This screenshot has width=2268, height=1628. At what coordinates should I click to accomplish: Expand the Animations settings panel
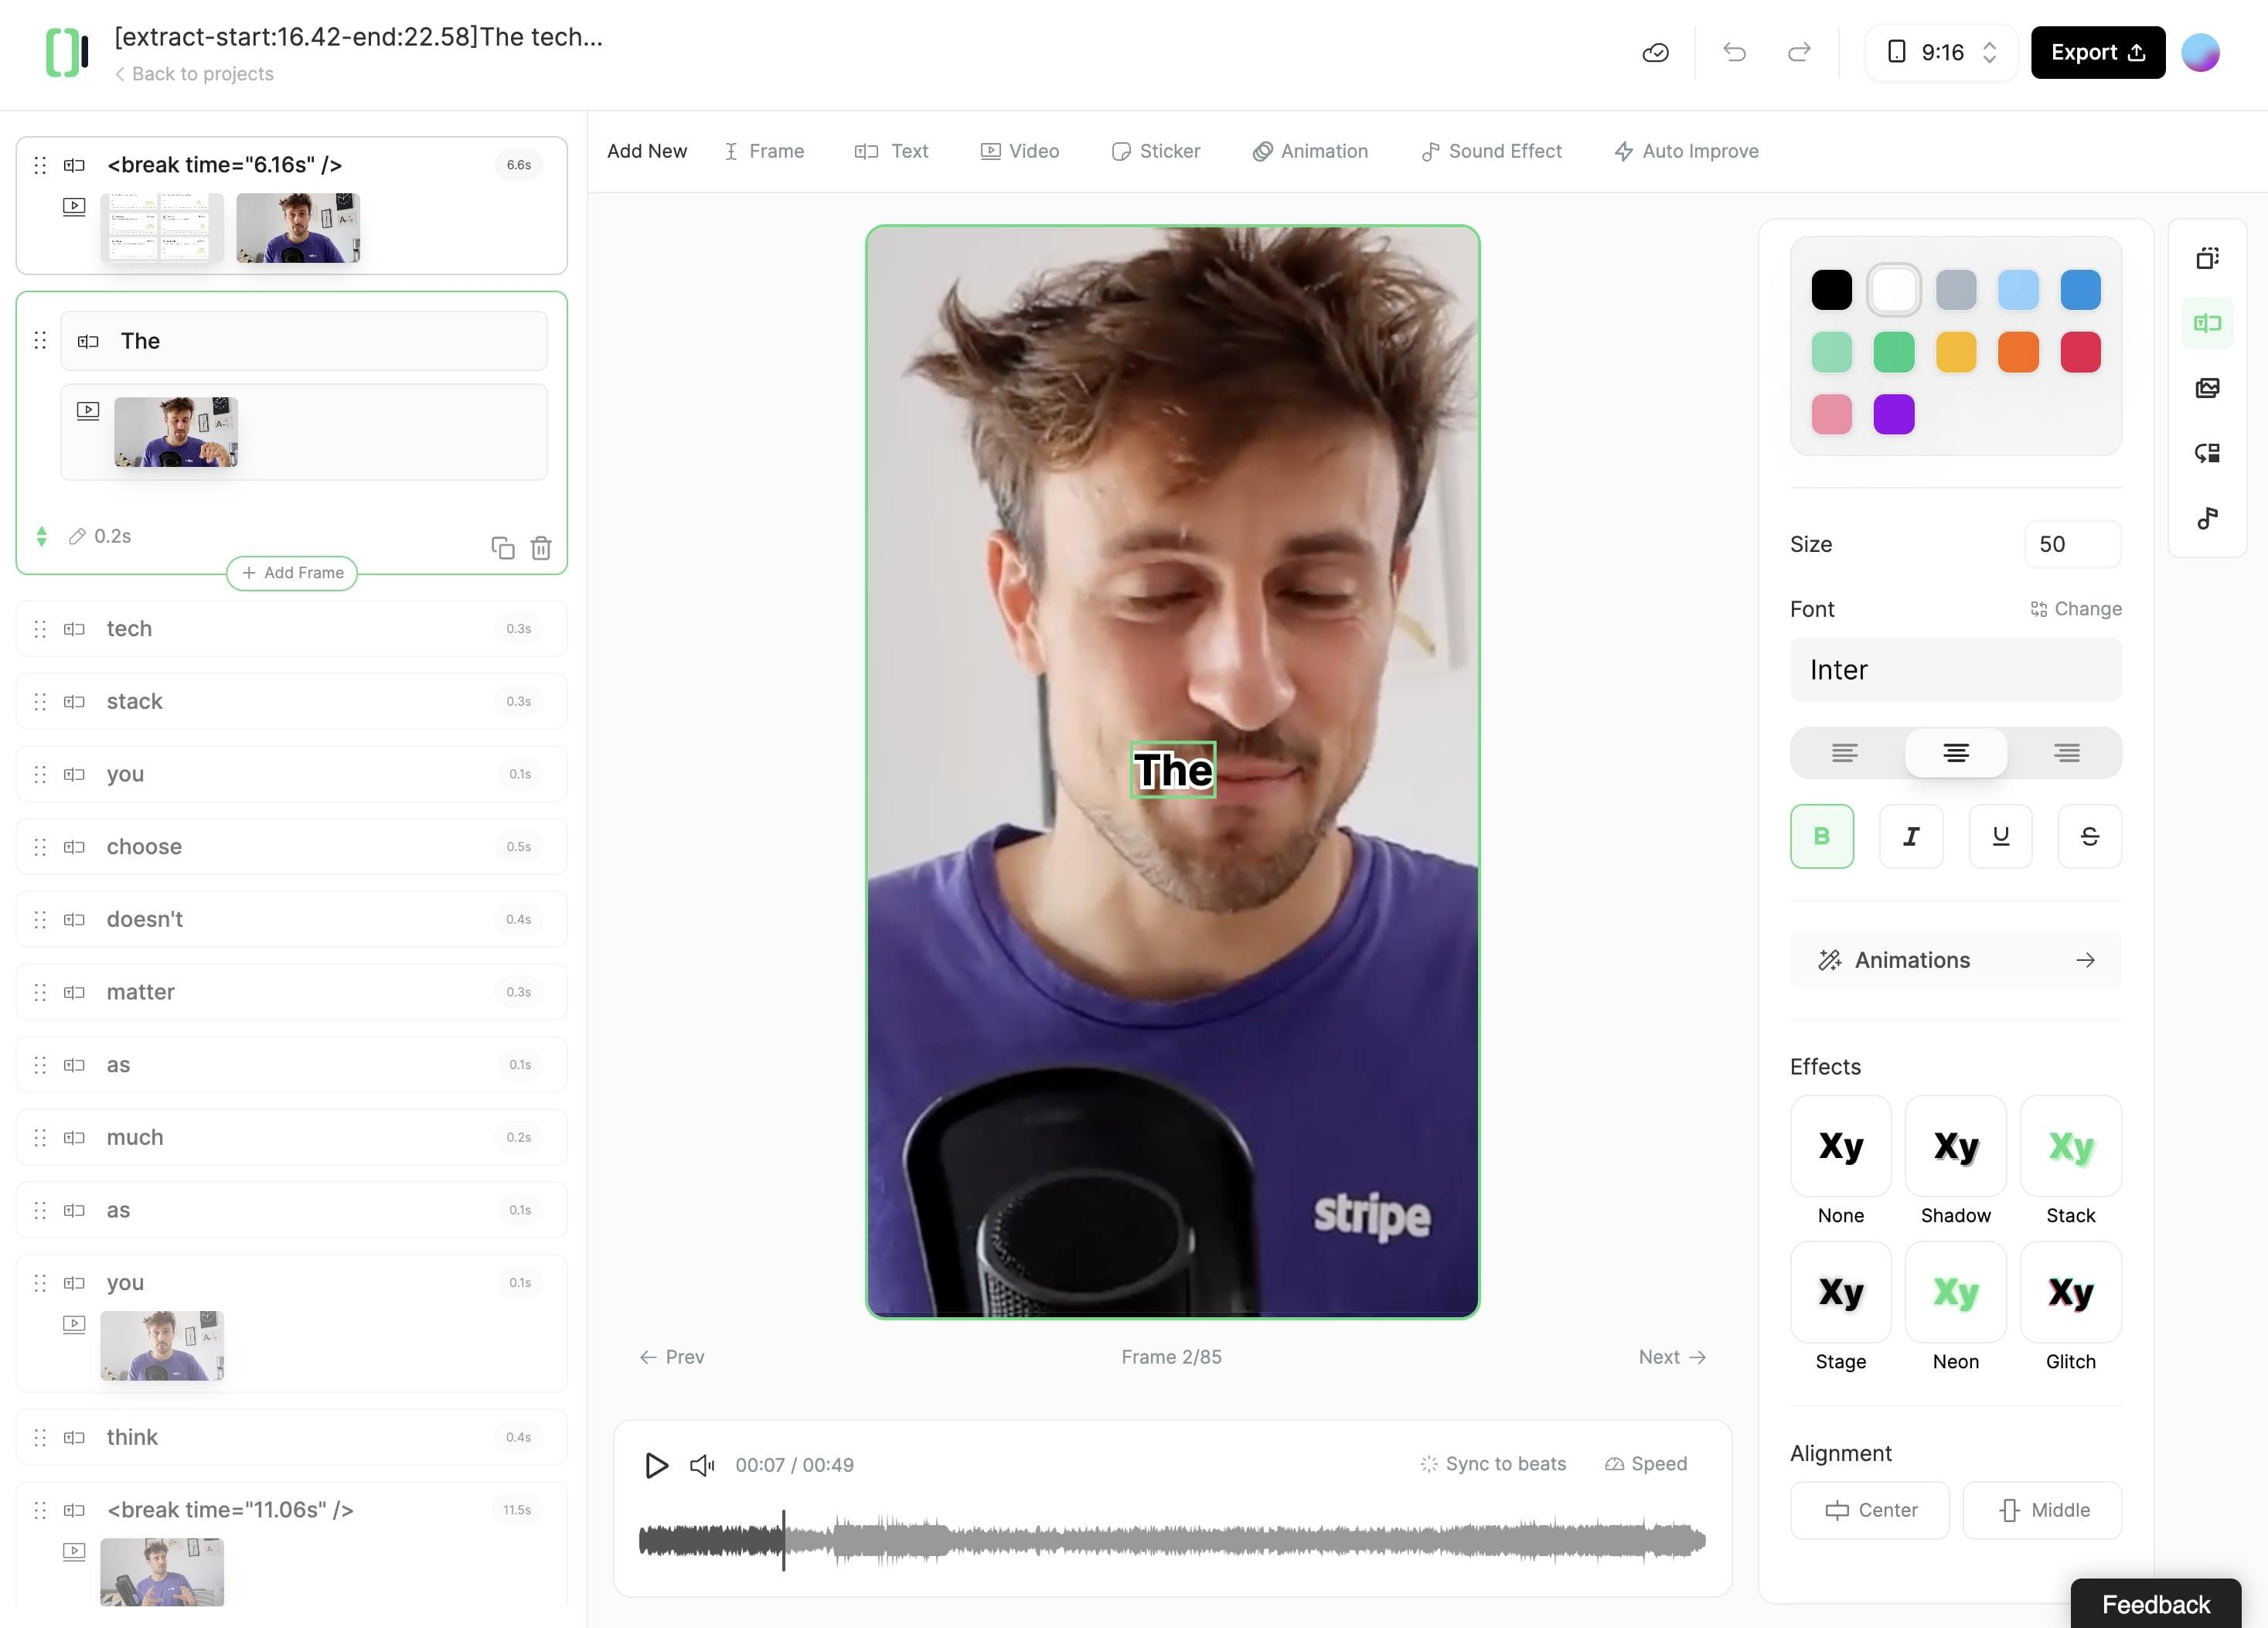pos(1955,960)
